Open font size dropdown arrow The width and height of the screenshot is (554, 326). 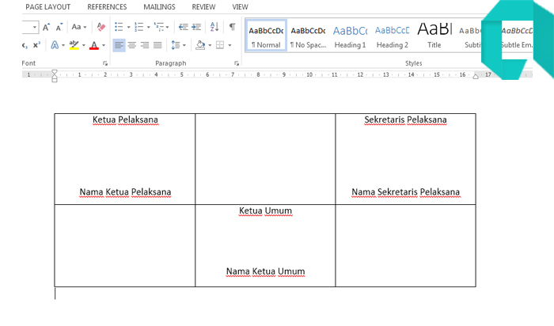tap(35, 27)
